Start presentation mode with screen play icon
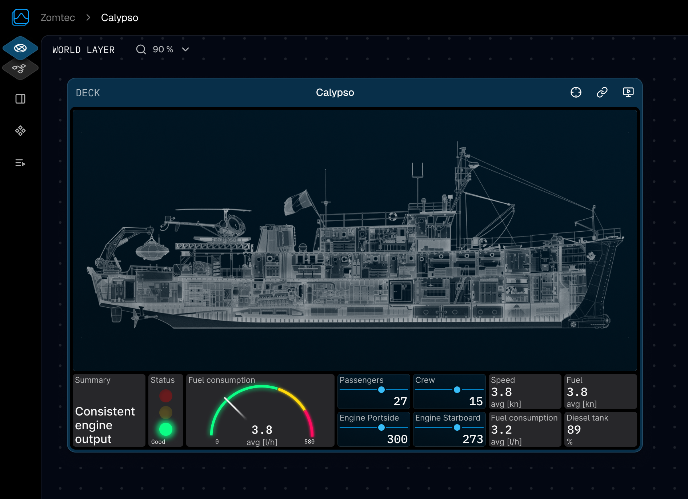 pos(628,93)
